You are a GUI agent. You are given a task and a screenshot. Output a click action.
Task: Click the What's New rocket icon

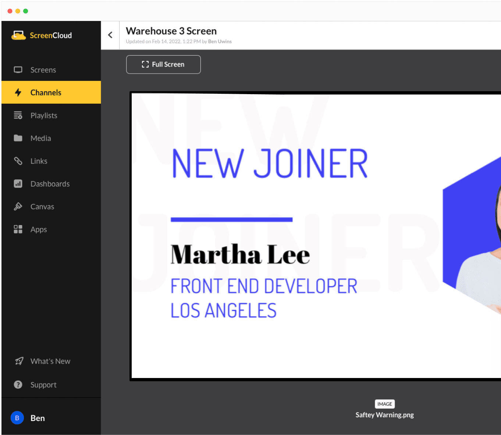coord(19,361)
